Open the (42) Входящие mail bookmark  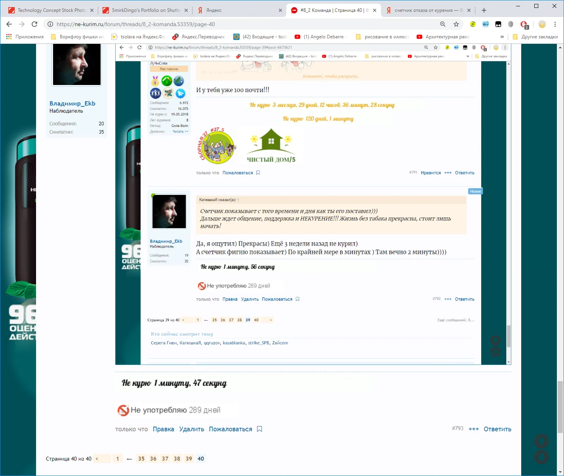point(260,37)
